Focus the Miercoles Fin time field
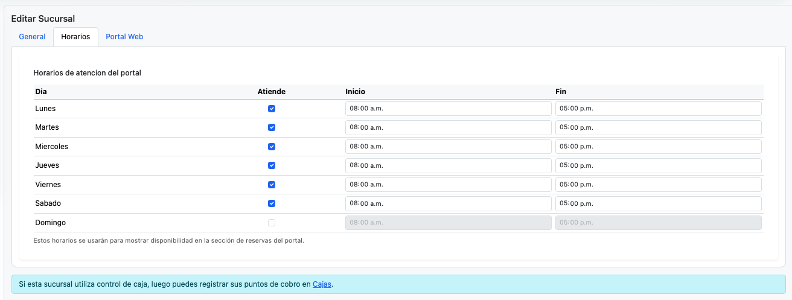This screenshot has width=792, height=300. point(659,147)
